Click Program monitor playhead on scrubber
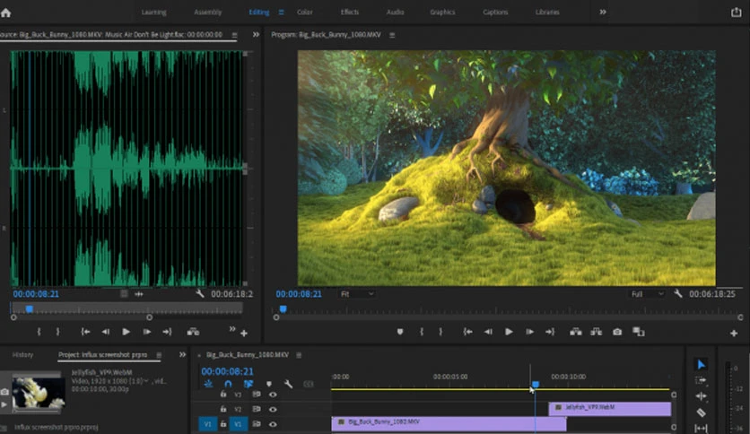This screenshot has width=750, height=434. click(x=283, y=309)
